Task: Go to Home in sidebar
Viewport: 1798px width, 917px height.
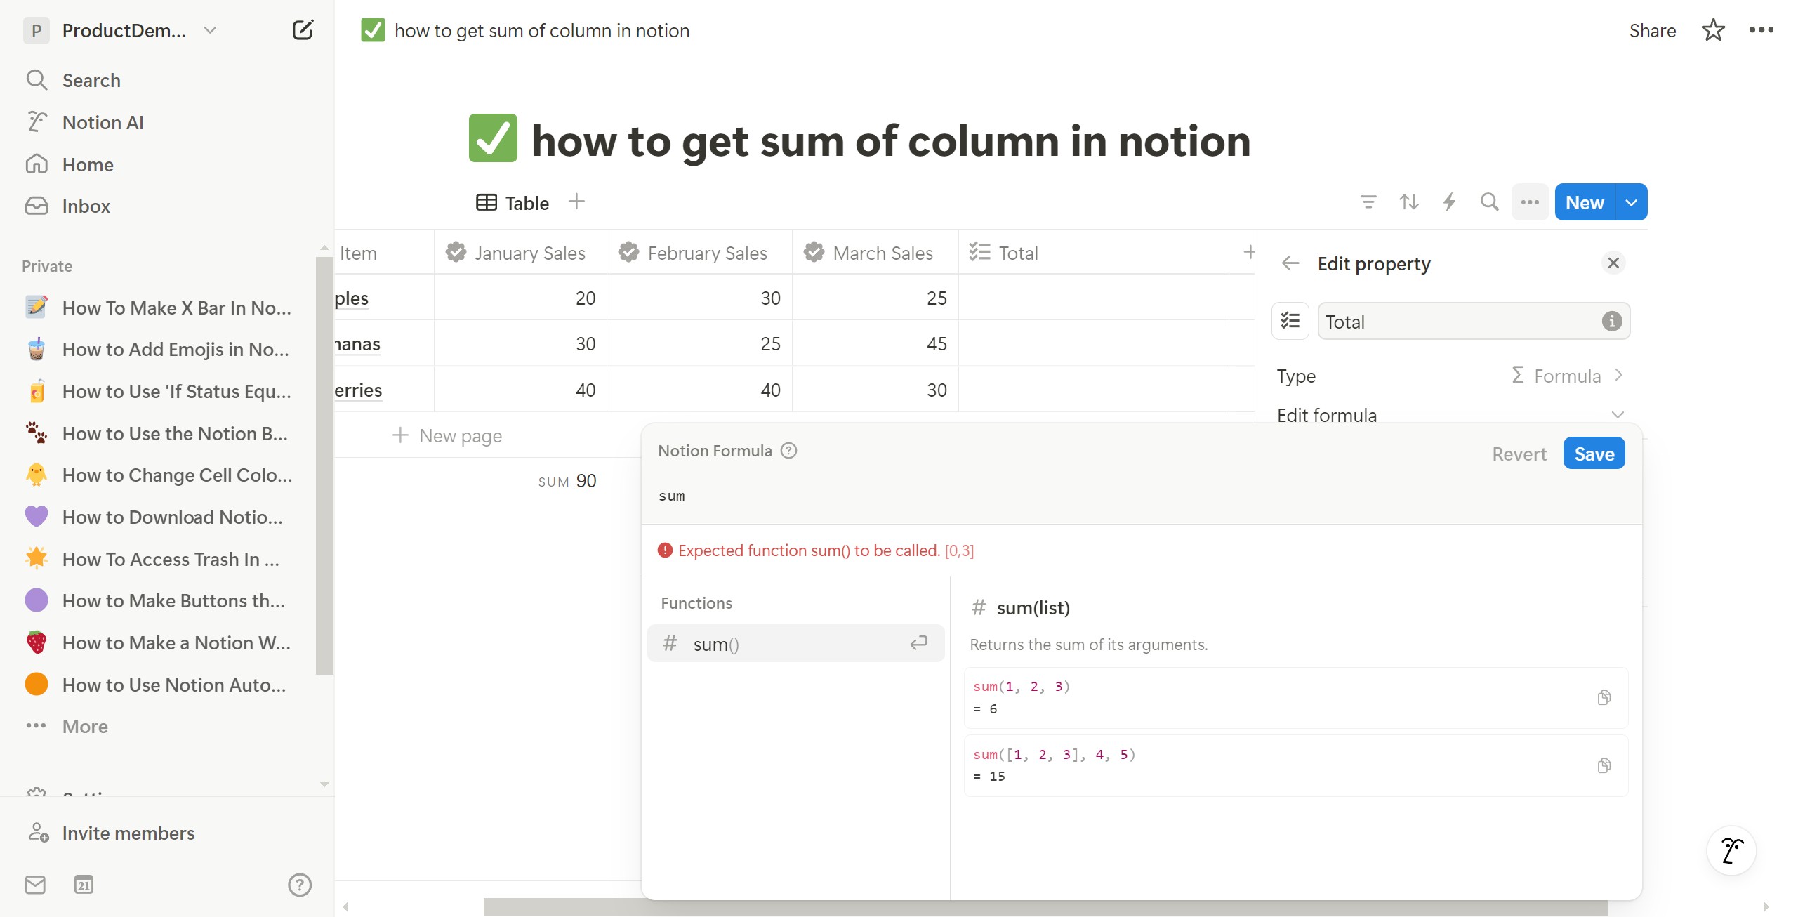Action: (x=88, y=164)
